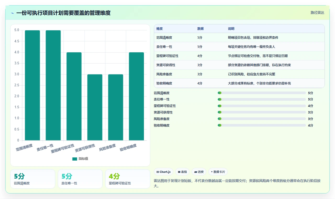Click the 路径雷达 label in the header
Screen dimensions: 335x199
317,13
